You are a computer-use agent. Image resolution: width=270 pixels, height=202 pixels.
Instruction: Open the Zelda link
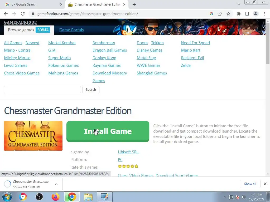(186, 65)
